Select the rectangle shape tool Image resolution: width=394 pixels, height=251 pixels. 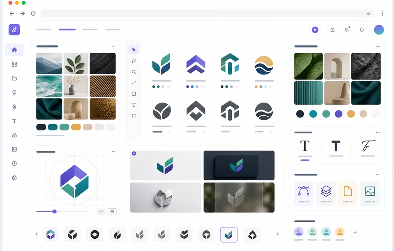pos(134,94)
